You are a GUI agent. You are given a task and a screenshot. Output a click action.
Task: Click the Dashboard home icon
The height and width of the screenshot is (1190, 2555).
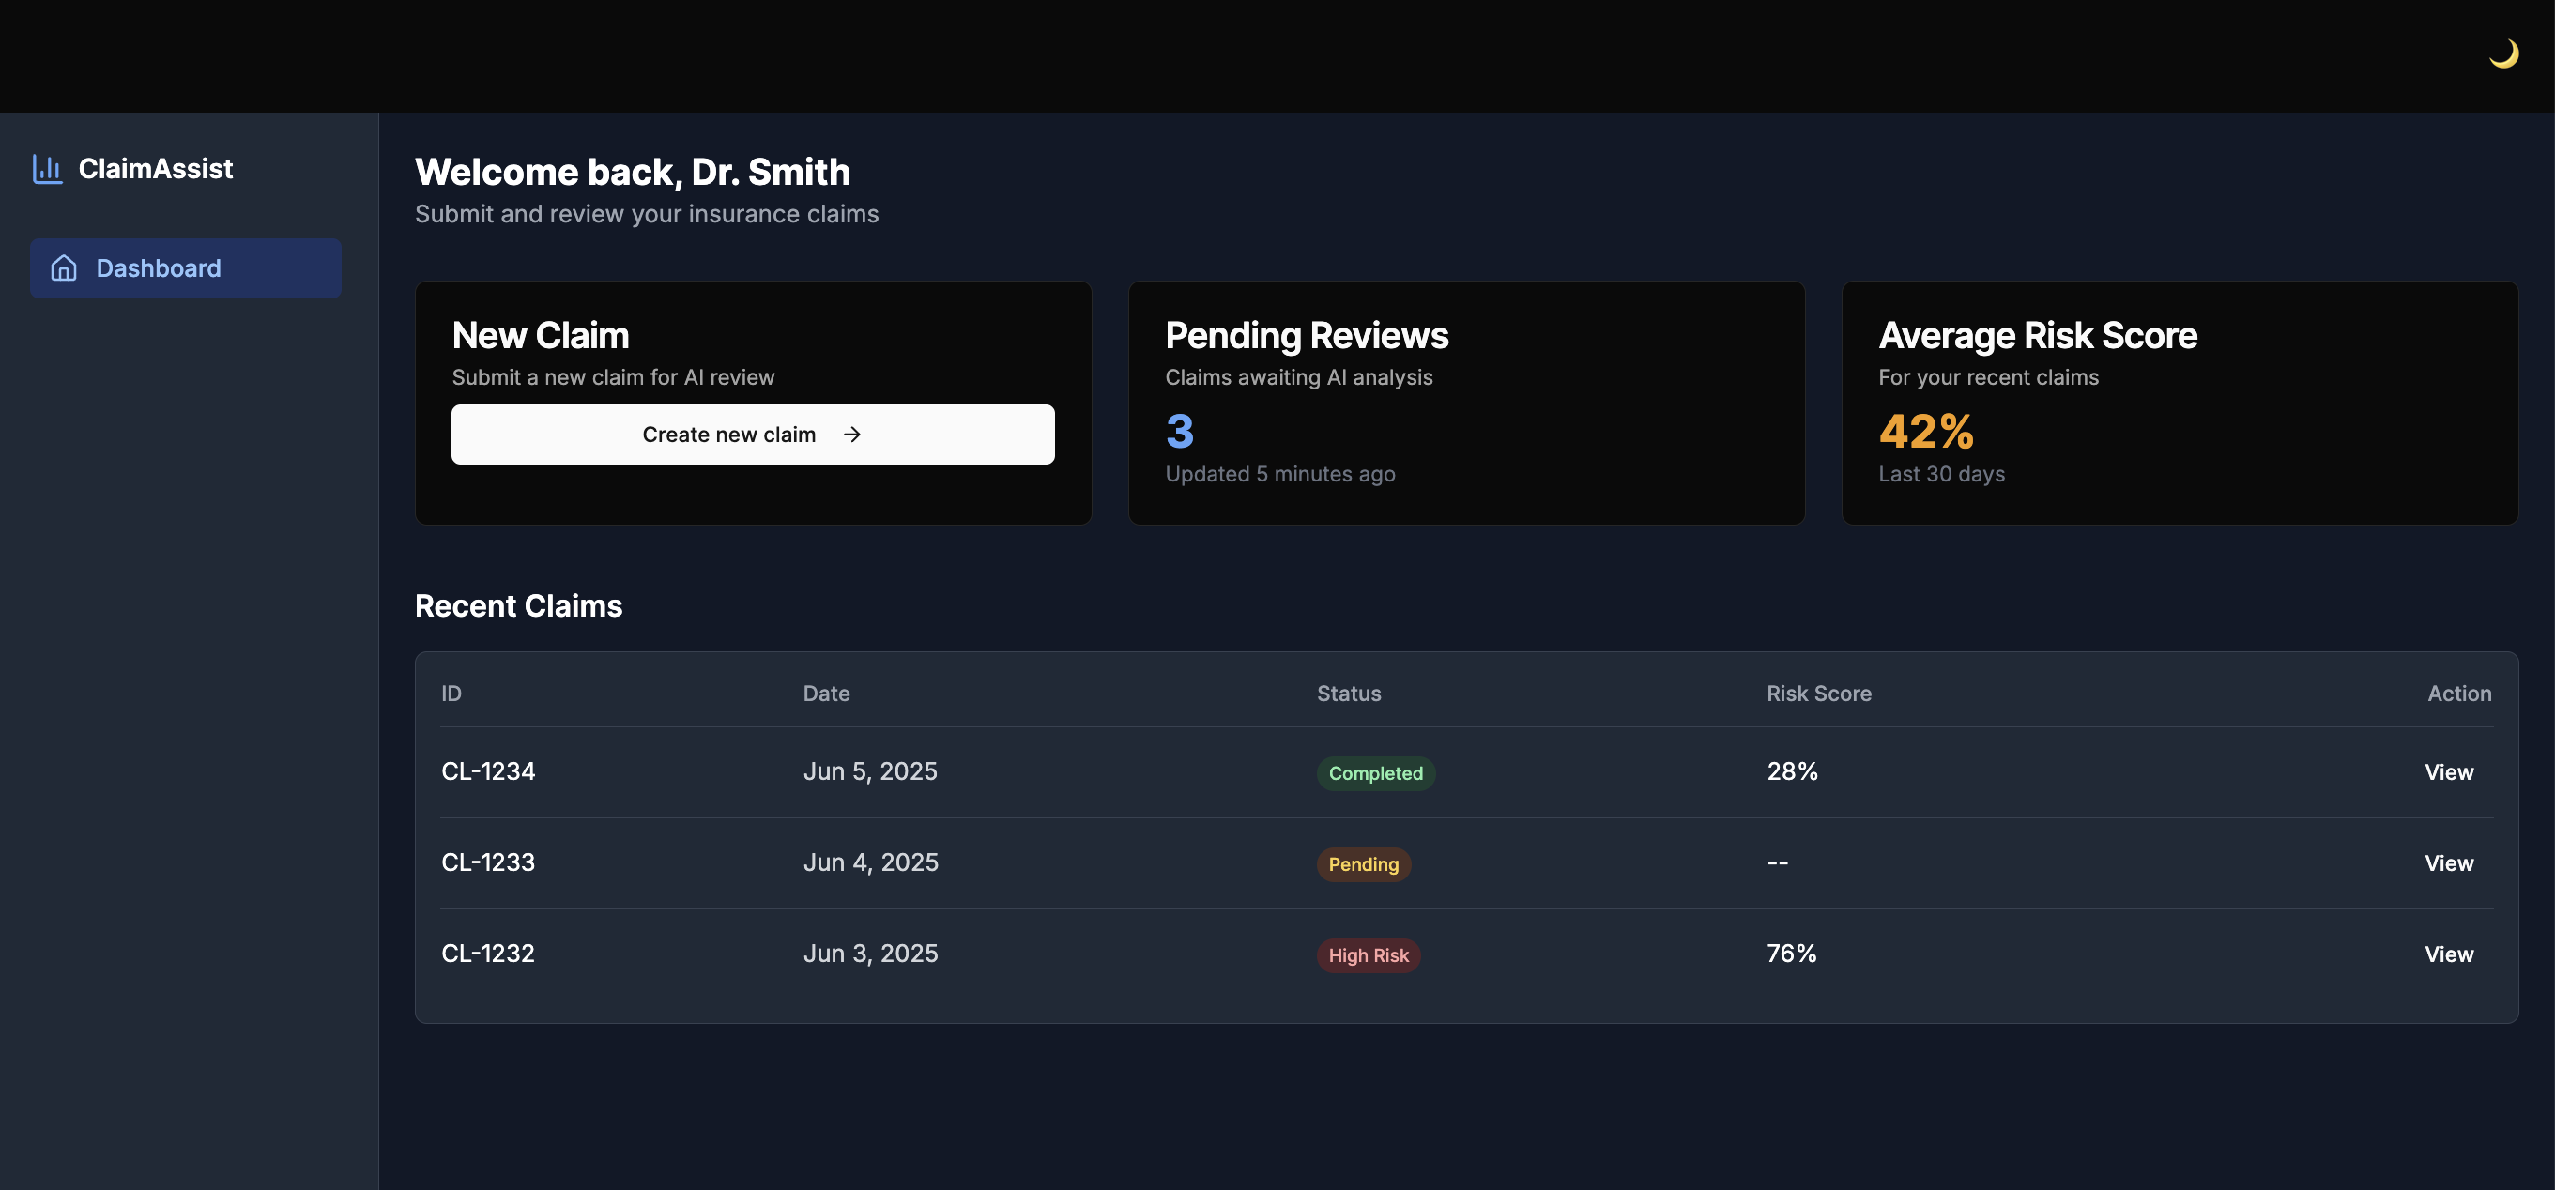(x=64, y=267)
